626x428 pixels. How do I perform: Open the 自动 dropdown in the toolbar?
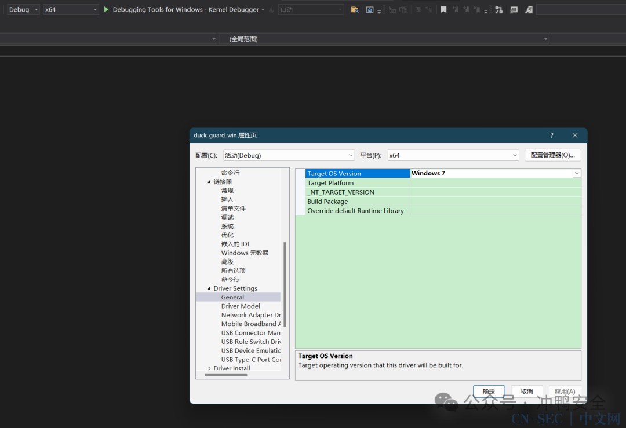click(311, 10)
